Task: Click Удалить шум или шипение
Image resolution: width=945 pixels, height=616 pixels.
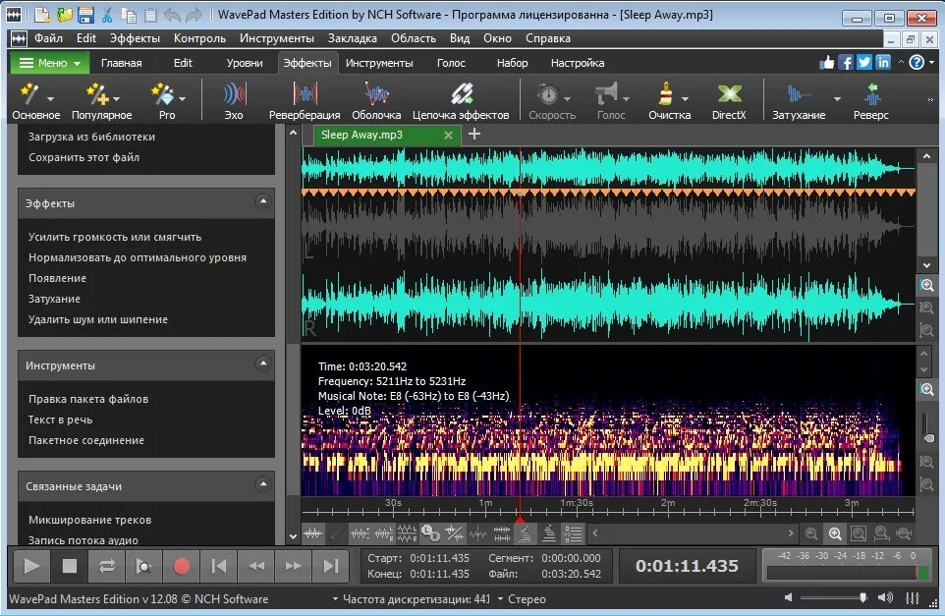Action: click(x=97, y=319)
